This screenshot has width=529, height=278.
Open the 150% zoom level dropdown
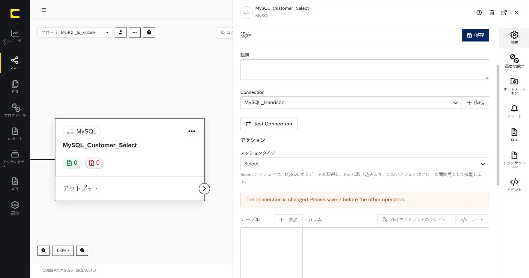click(x=63, y=250)
